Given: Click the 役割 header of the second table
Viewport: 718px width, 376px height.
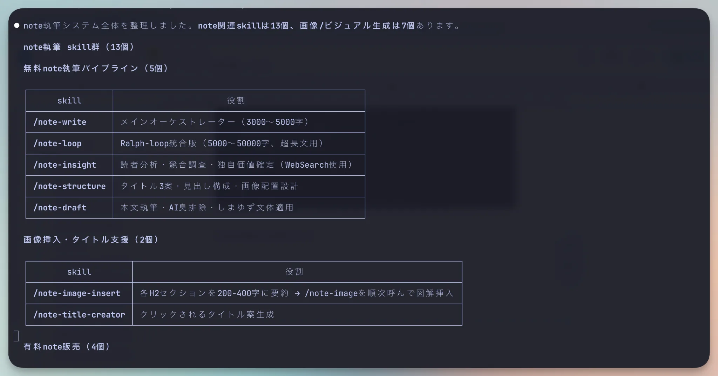Looking at the screenshot, I should (297, 272).
